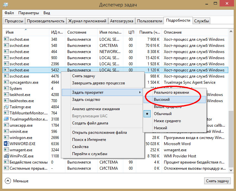
Task: Switch to the Процессы tab
Action: click(x=14, y=21)
